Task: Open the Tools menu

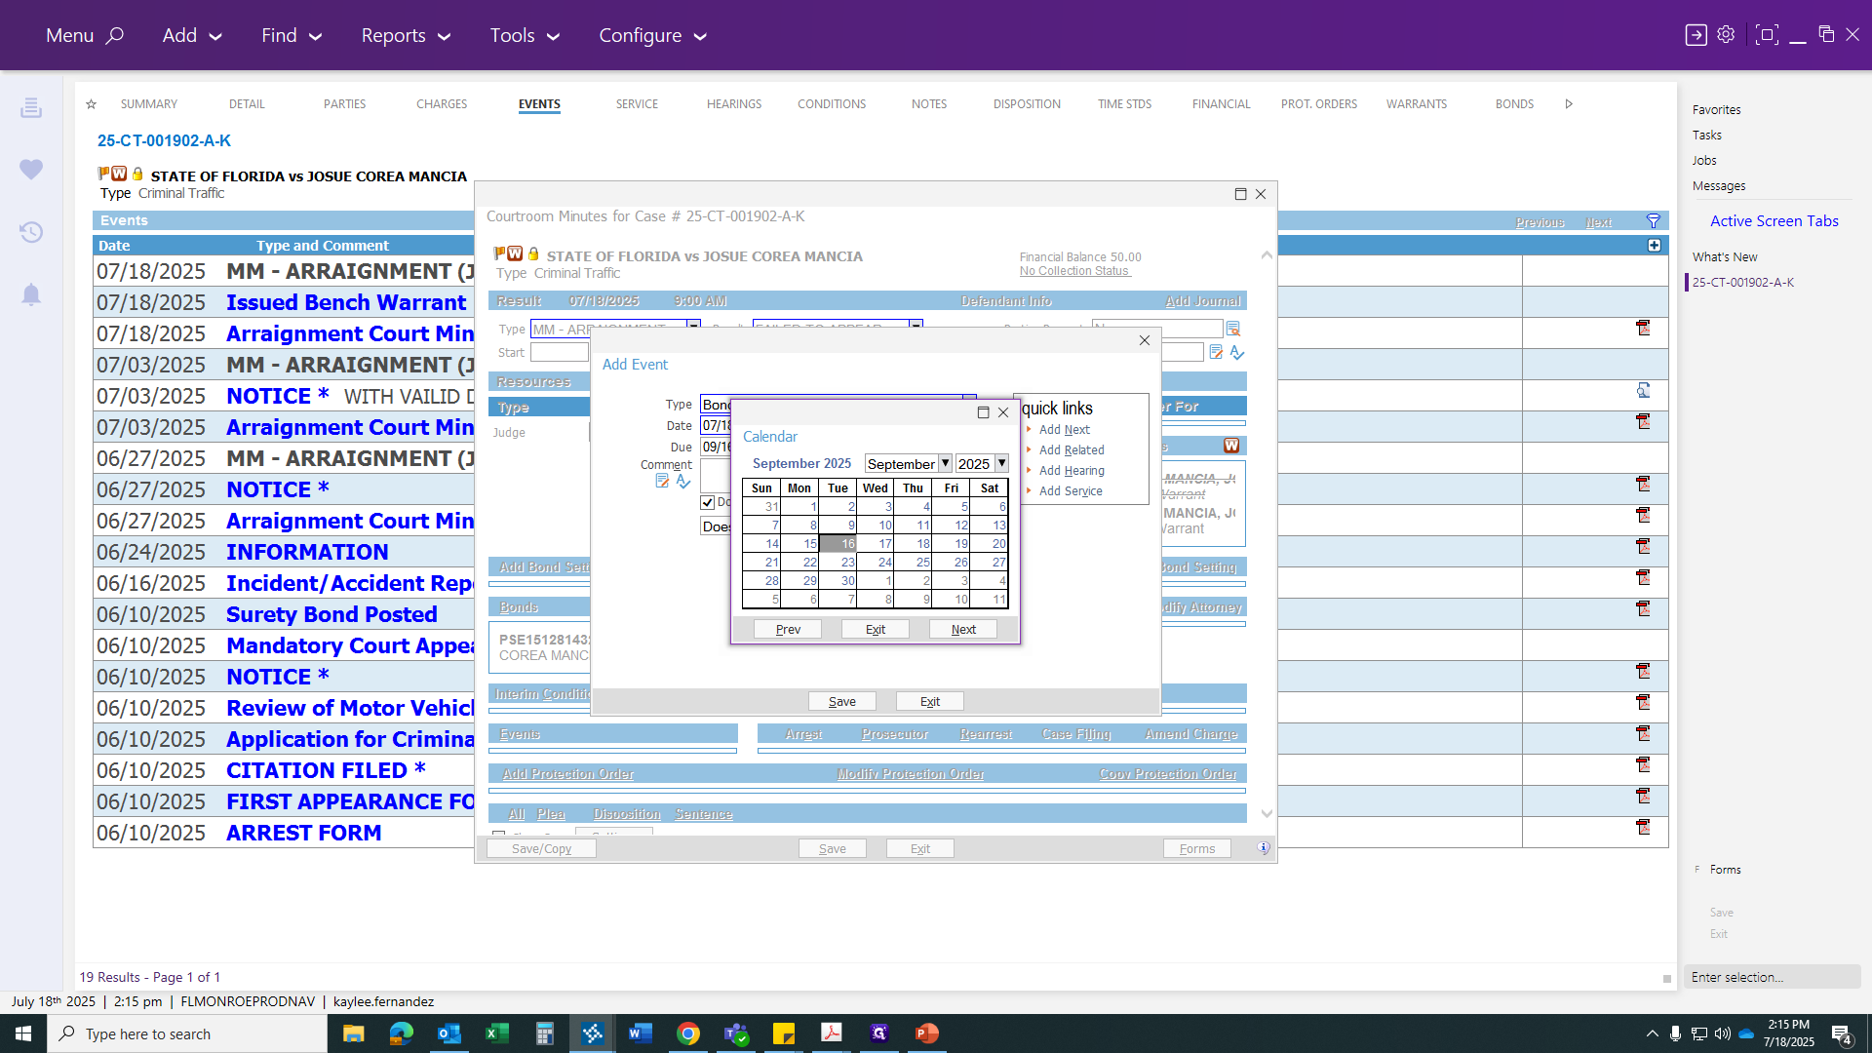Action: click(525, 35)
